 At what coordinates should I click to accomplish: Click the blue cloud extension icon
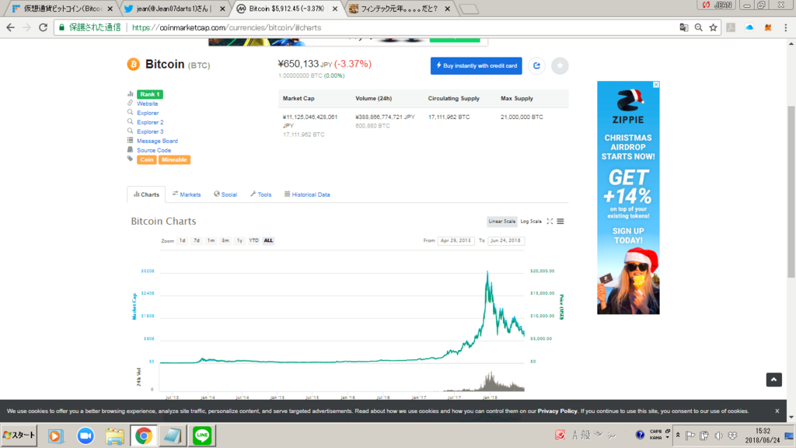pyautogui.click(x=749, y=27)
